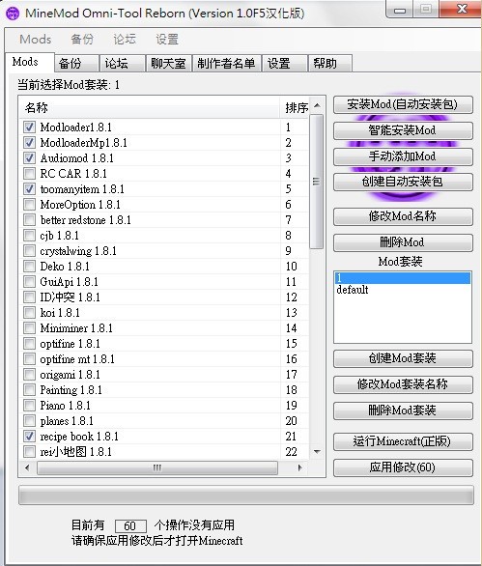The image size is (482, 566).
Task: Run the game with 运行Minecraft(正版)
Action: coord(403,441)
